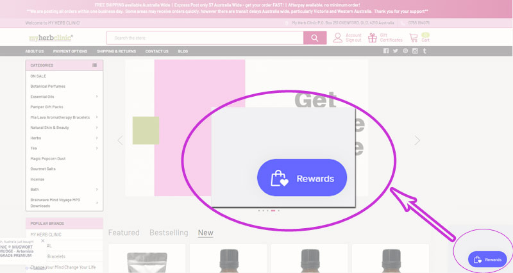Click the search magnifier button
The image size is (513, 273).
pos(314,38)
